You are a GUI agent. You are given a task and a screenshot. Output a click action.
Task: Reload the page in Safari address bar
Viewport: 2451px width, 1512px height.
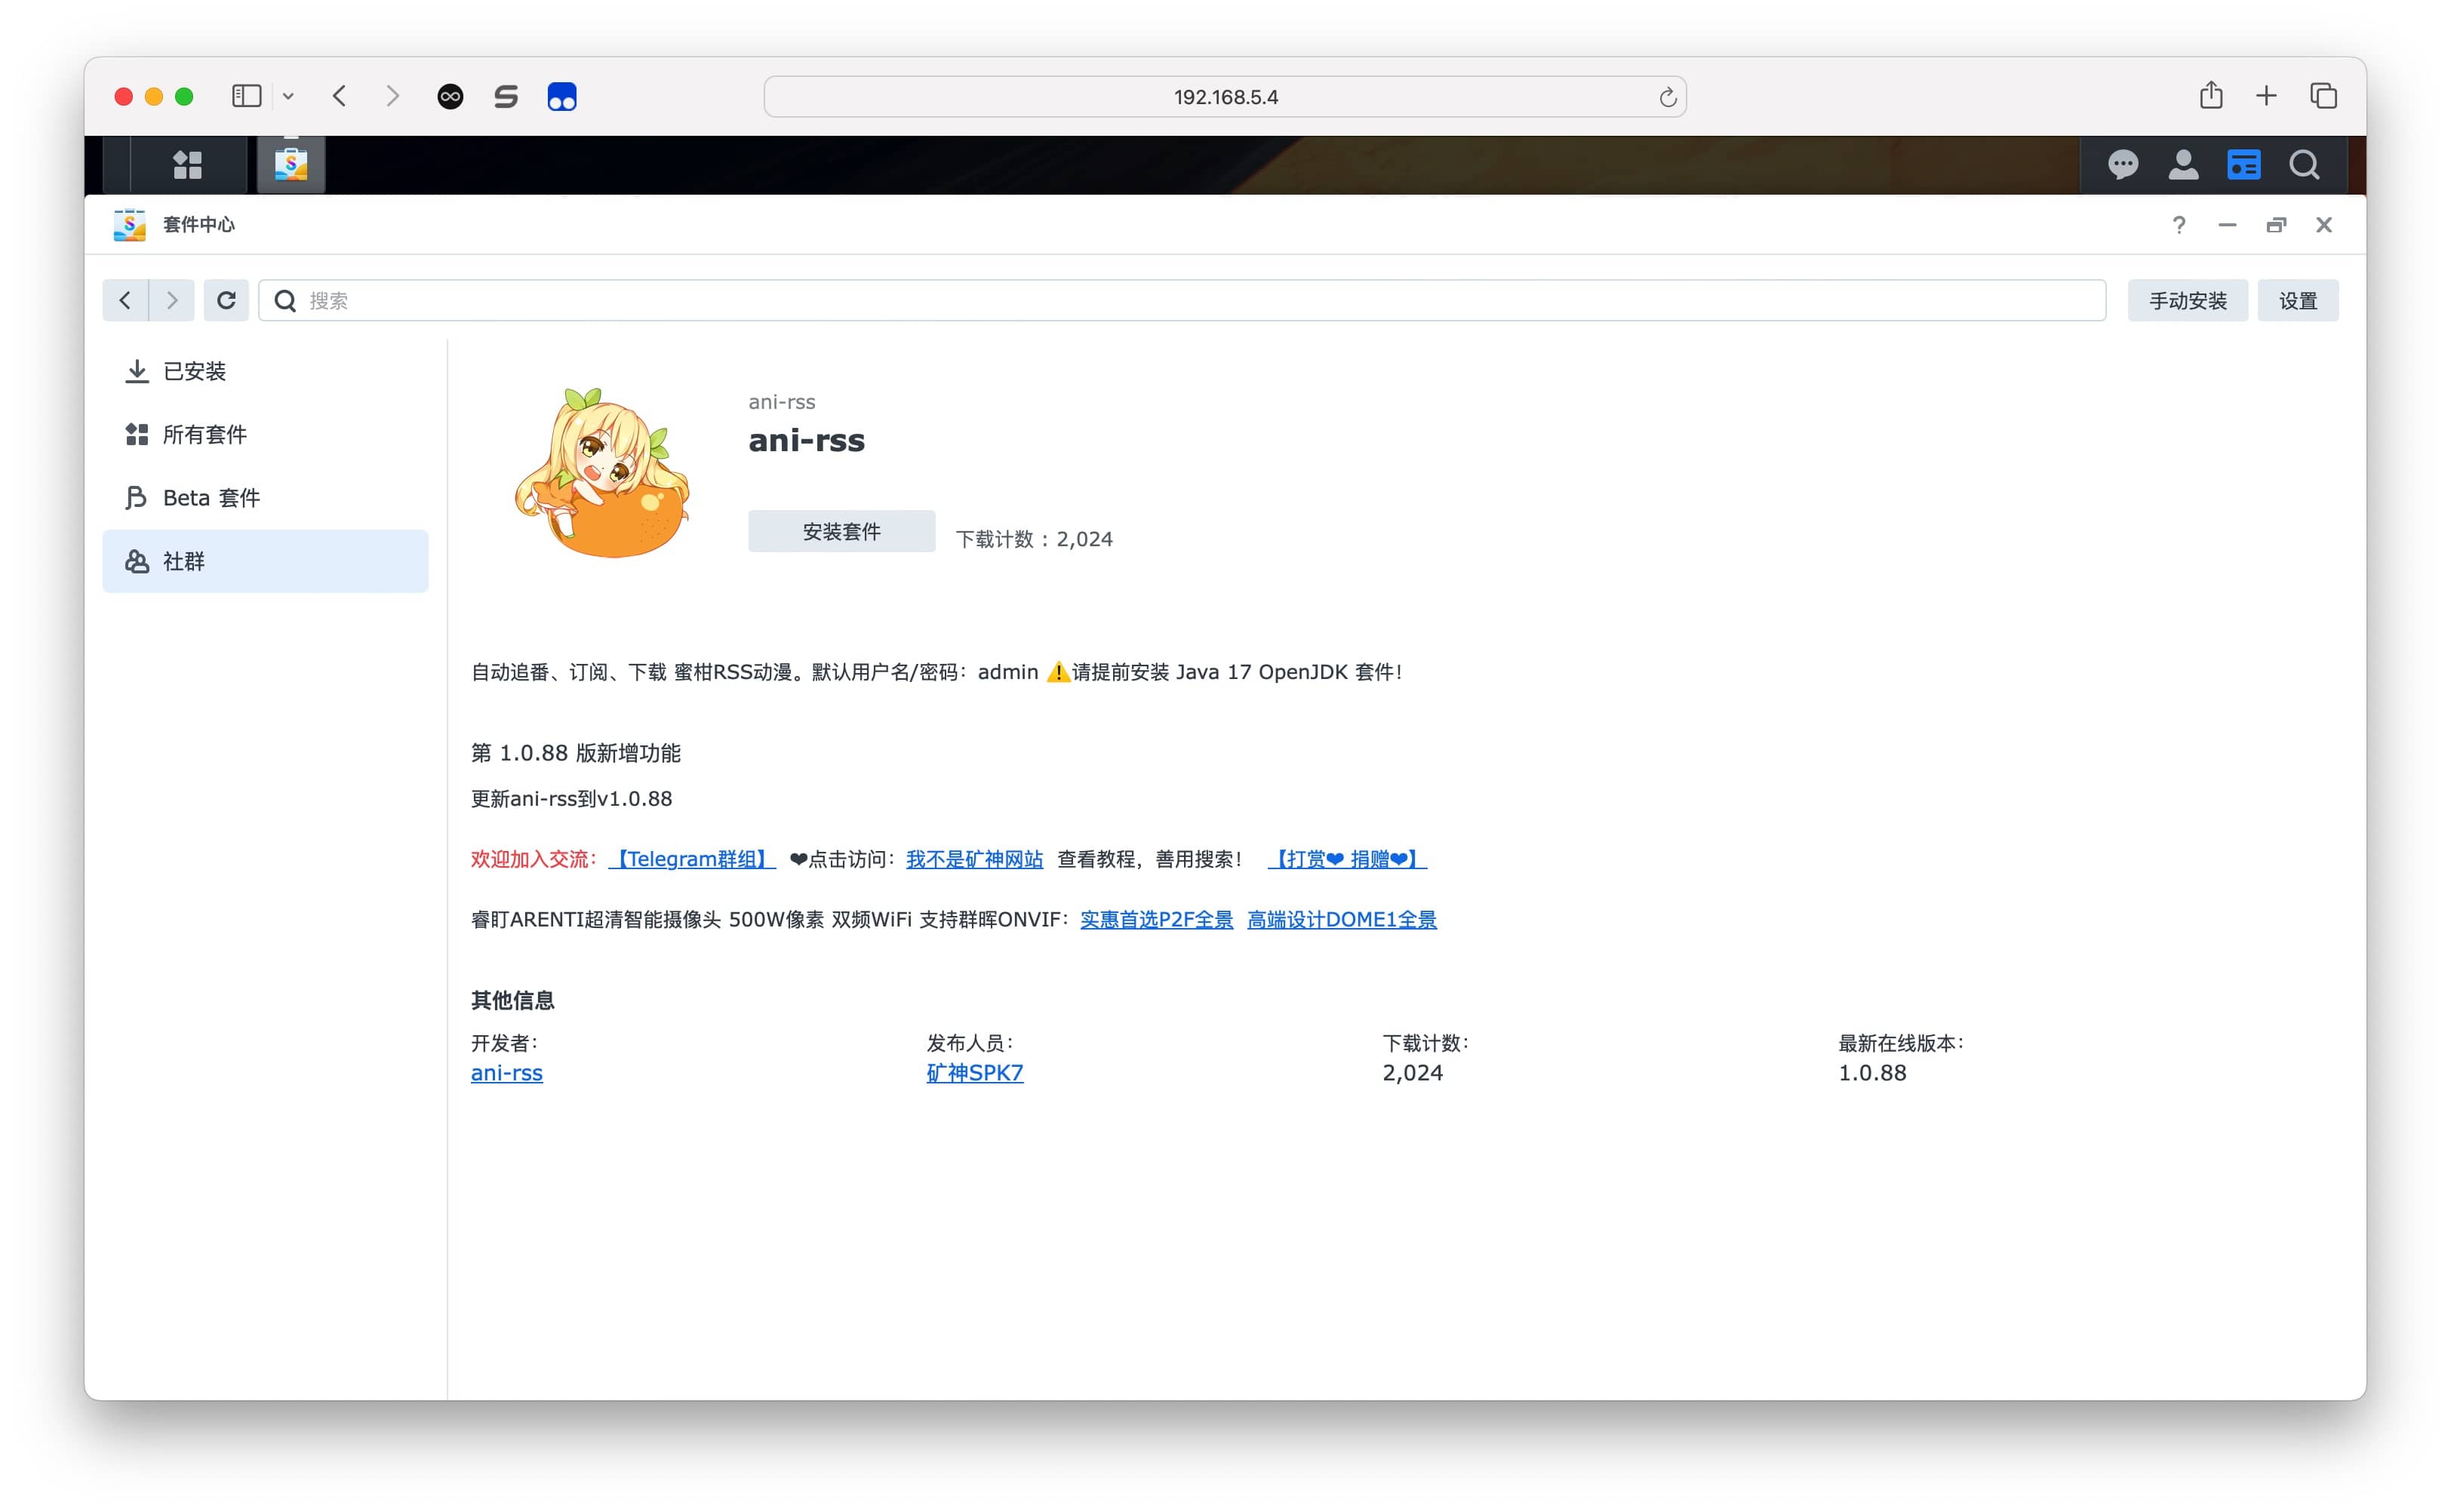coord(1667,97)
